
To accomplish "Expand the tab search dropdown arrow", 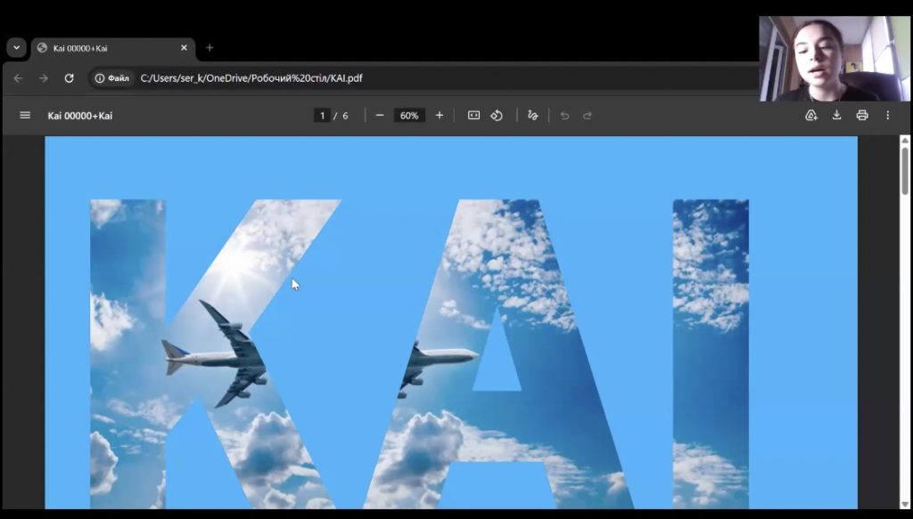I will pyautogui.click(x=16, y=48).
